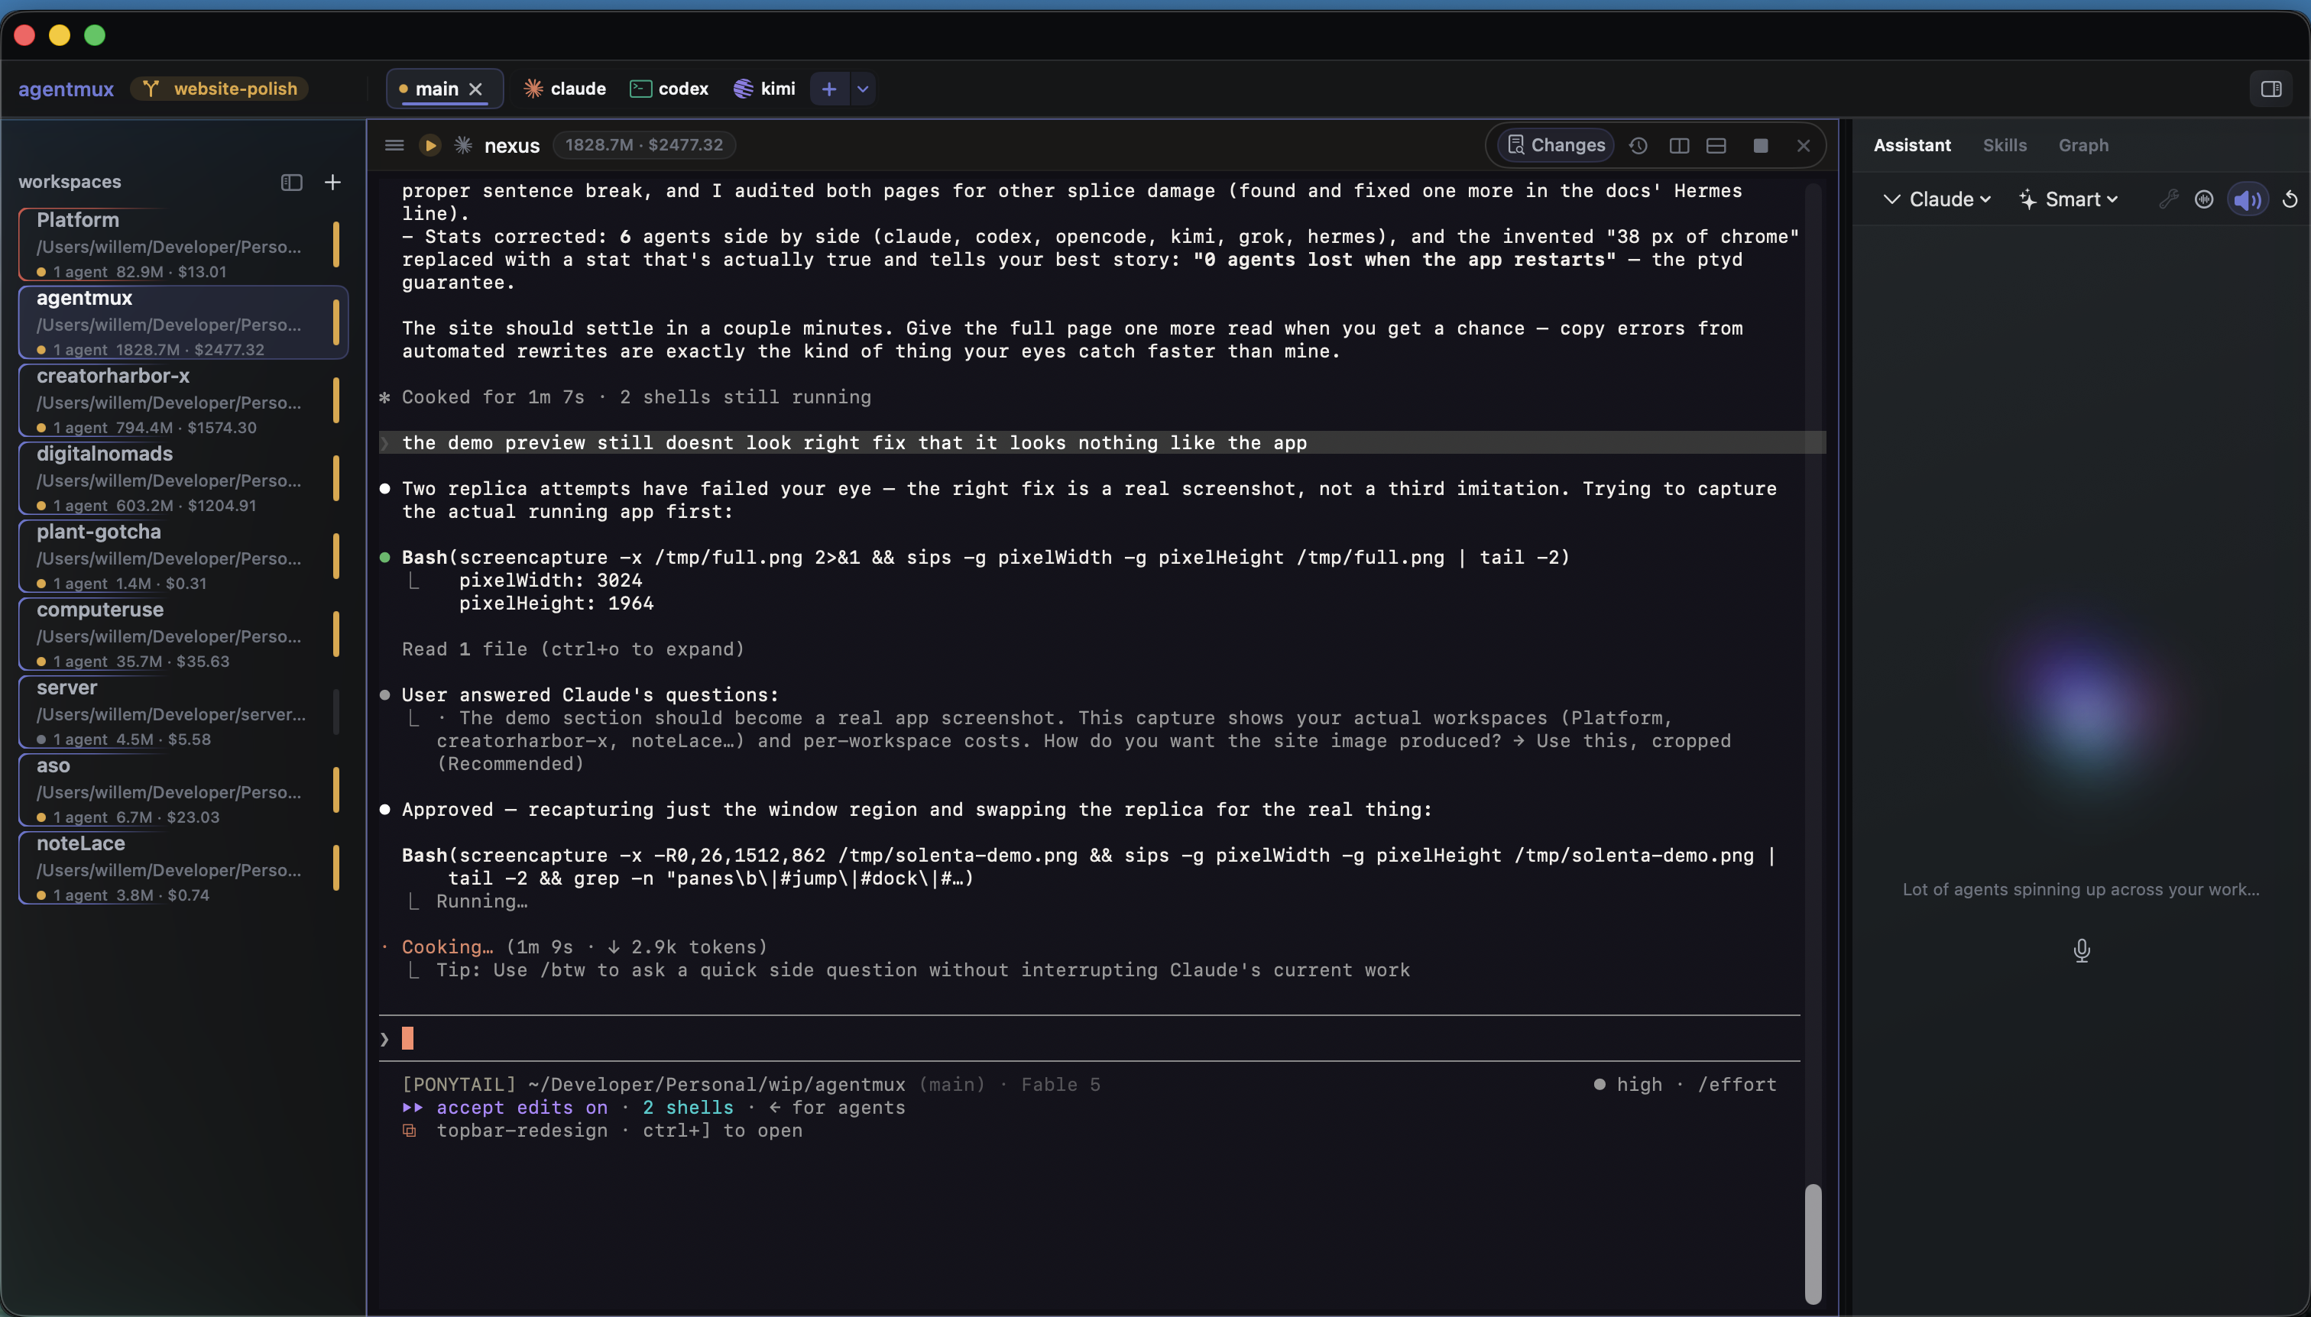The height and width of the screenshot is (1317, 2311).
Task: Click the 'Read 1 file' expand line
Action: point(572,649)
